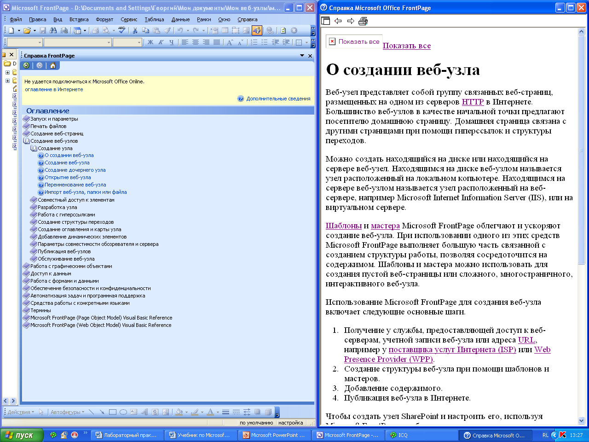
Task: Toggle the numbered list button
Action: pyautogui.click(x=254, y=42)
